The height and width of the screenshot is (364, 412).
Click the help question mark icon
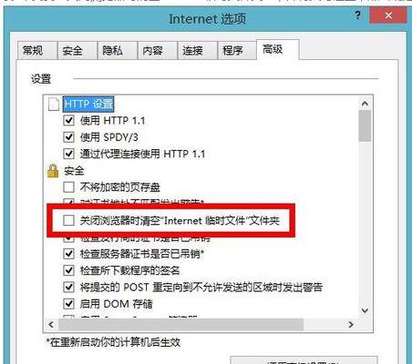(x=358, y=15)
